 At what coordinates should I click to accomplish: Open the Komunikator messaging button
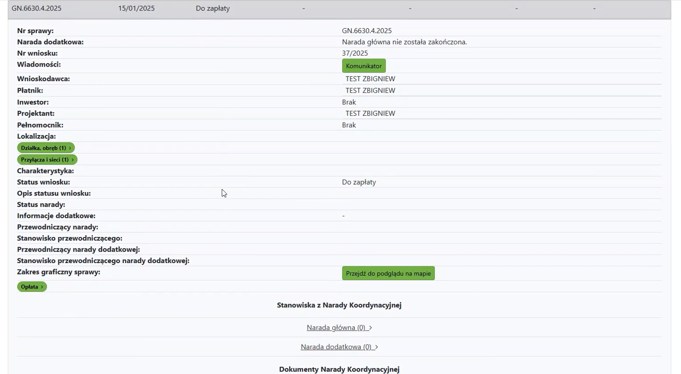tap(363, 66)
